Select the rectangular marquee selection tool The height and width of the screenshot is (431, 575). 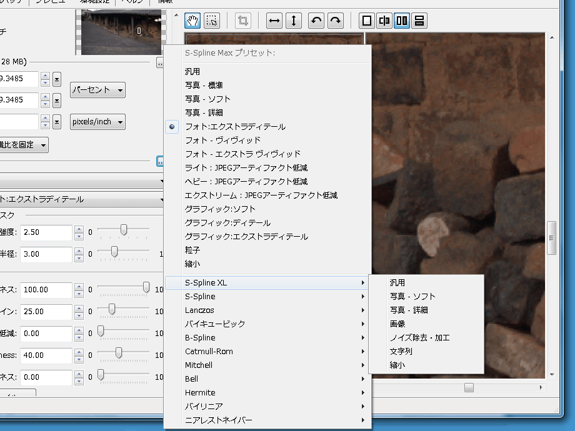212,21
